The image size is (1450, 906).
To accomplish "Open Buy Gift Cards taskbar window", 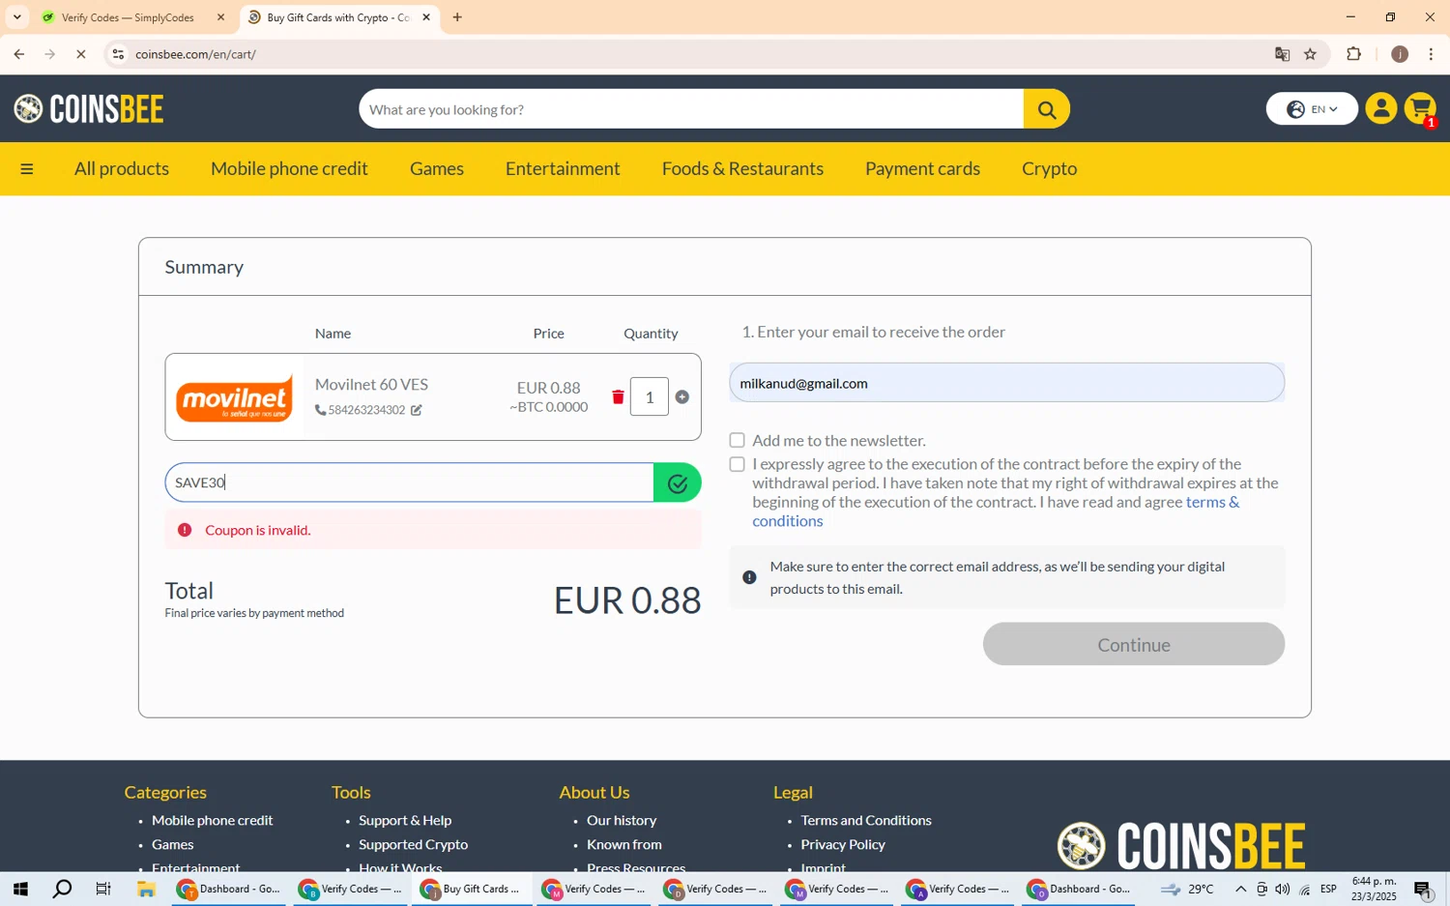I will (472, 890).
